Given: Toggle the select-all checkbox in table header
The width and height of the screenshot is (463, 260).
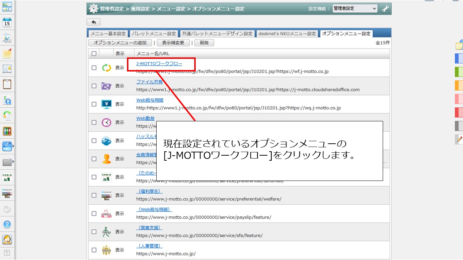Looking at the screenshot, I should (x=94, y=53).
